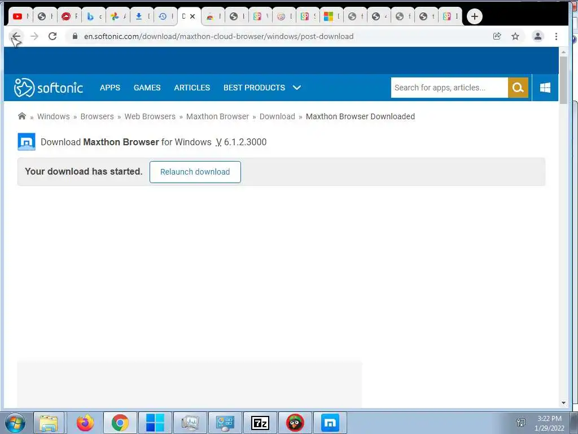Click the vertical scrollbar thumb
The height and width of the screenshot is (434, 578).
(x=563, y=80)
